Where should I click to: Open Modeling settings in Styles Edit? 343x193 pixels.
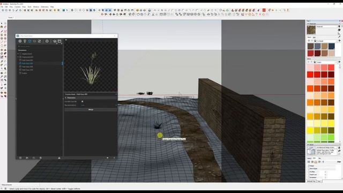[323, 162]
